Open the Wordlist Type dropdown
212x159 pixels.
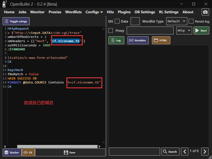tap(176, 21)
